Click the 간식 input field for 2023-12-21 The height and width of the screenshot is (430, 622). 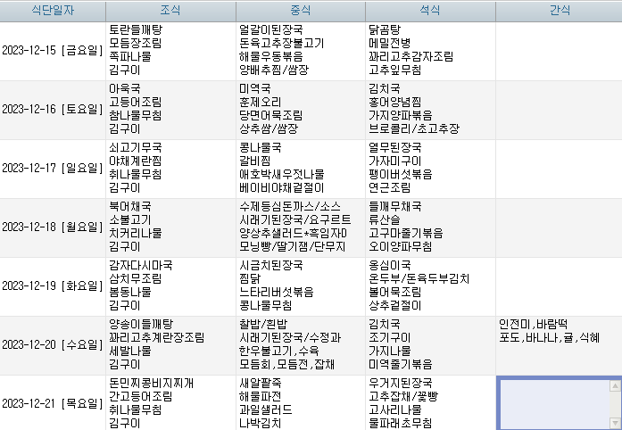pyautogui.click(x=552, y=403)
